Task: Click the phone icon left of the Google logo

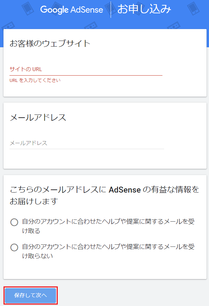Action: coord(28,8)
